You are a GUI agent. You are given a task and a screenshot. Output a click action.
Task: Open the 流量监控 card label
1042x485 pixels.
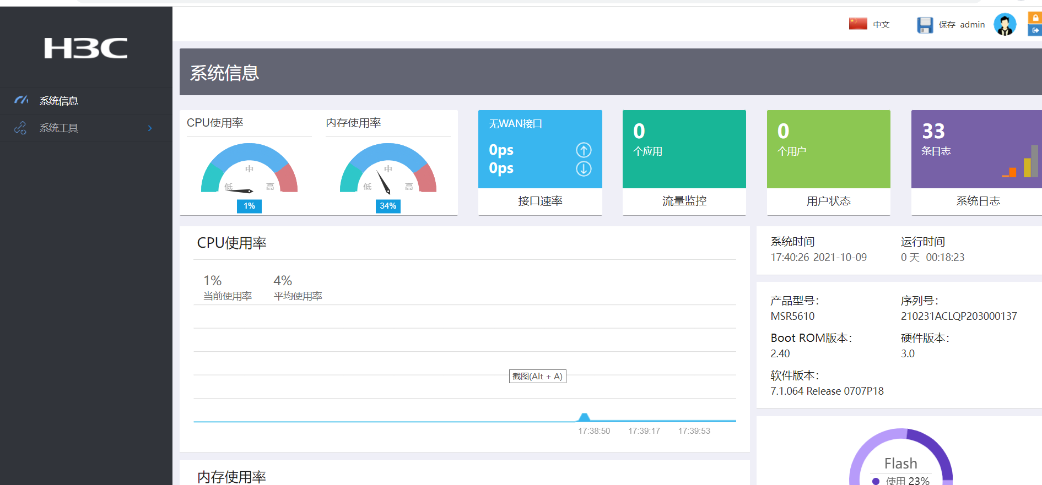(684, 201)
